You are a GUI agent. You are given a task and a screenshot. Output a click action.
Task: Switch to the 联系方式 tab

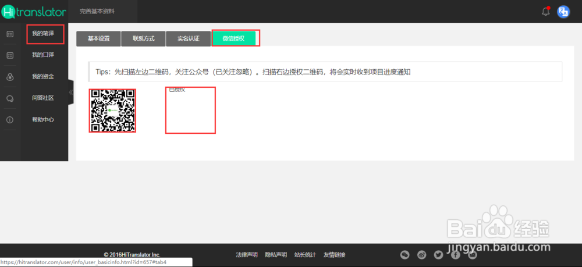pos(144,38)
